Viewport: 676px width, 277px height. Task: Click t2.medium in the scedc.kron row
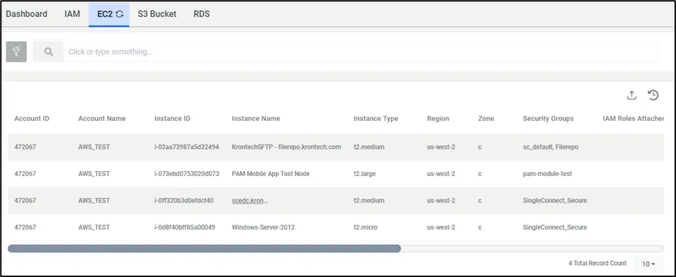pos(369,201)
